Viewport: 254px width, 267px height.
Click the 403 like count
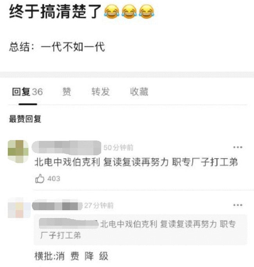pyautogui.click(x=54, y=179)
